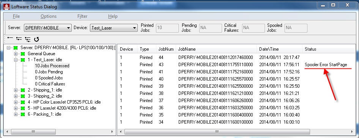The image size is (359, 138).
Task: Select the General Queue tree label
Action: tap(41, 54)
